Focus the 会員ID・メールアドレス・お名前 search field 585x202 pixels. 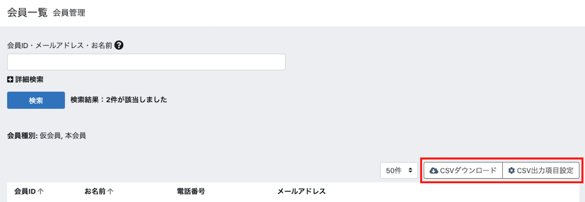point(146,62)
